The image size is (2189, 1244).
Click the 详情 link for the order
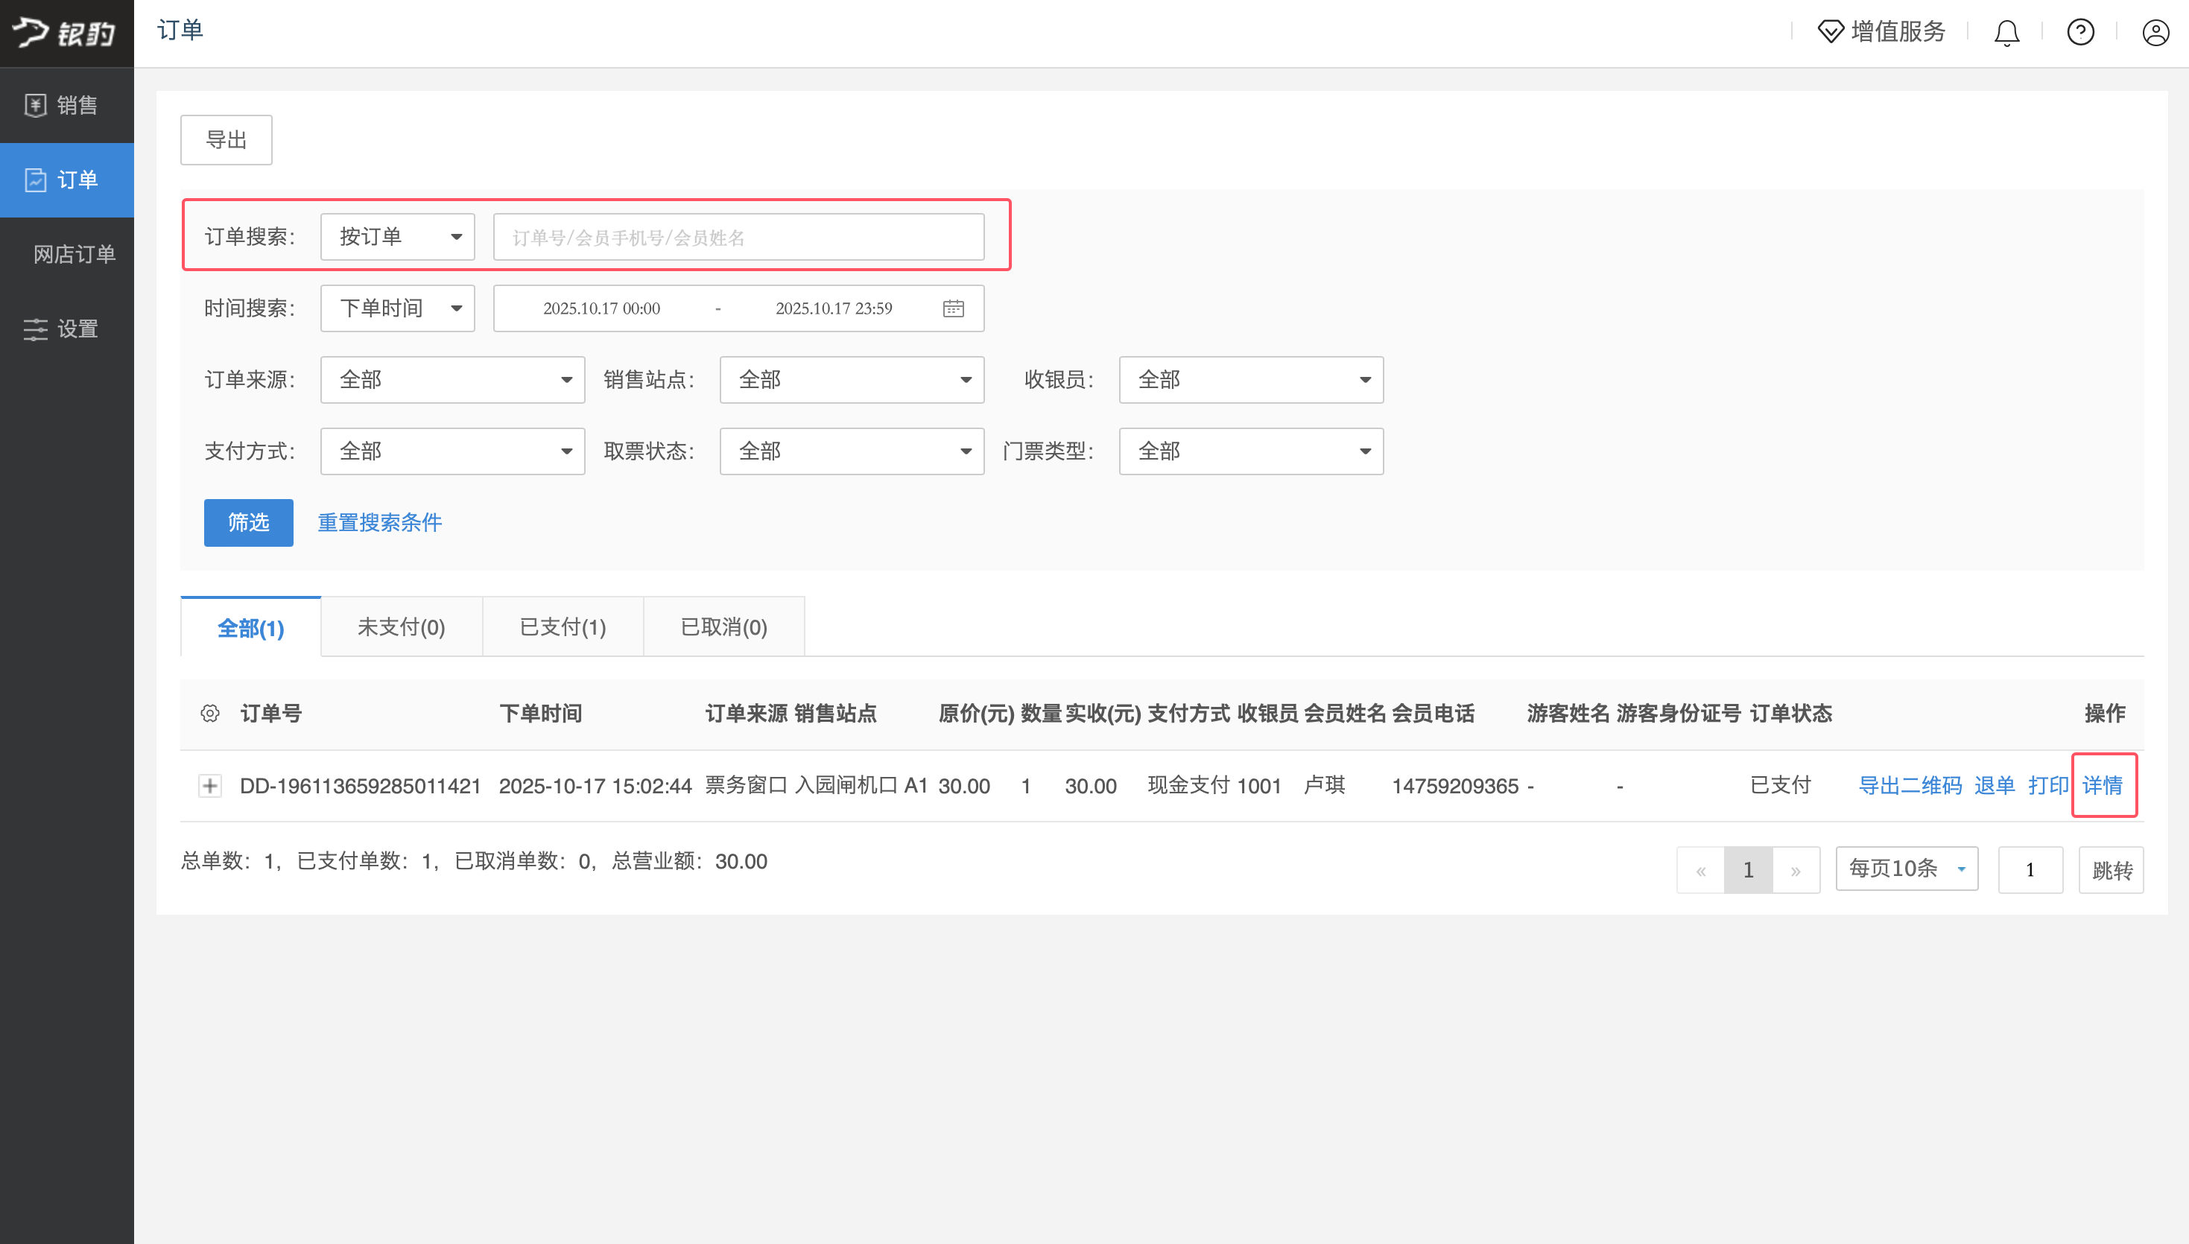click(x=2103, y=785)
